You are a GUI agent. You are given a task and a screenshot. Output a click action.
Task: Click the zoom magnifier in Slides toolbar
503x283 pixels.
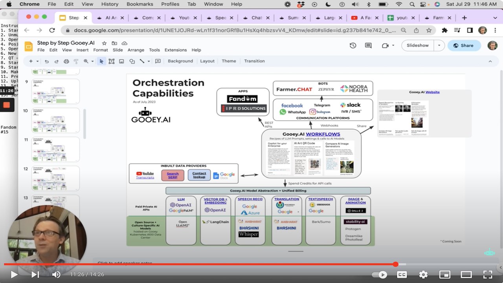pos(86,61)
